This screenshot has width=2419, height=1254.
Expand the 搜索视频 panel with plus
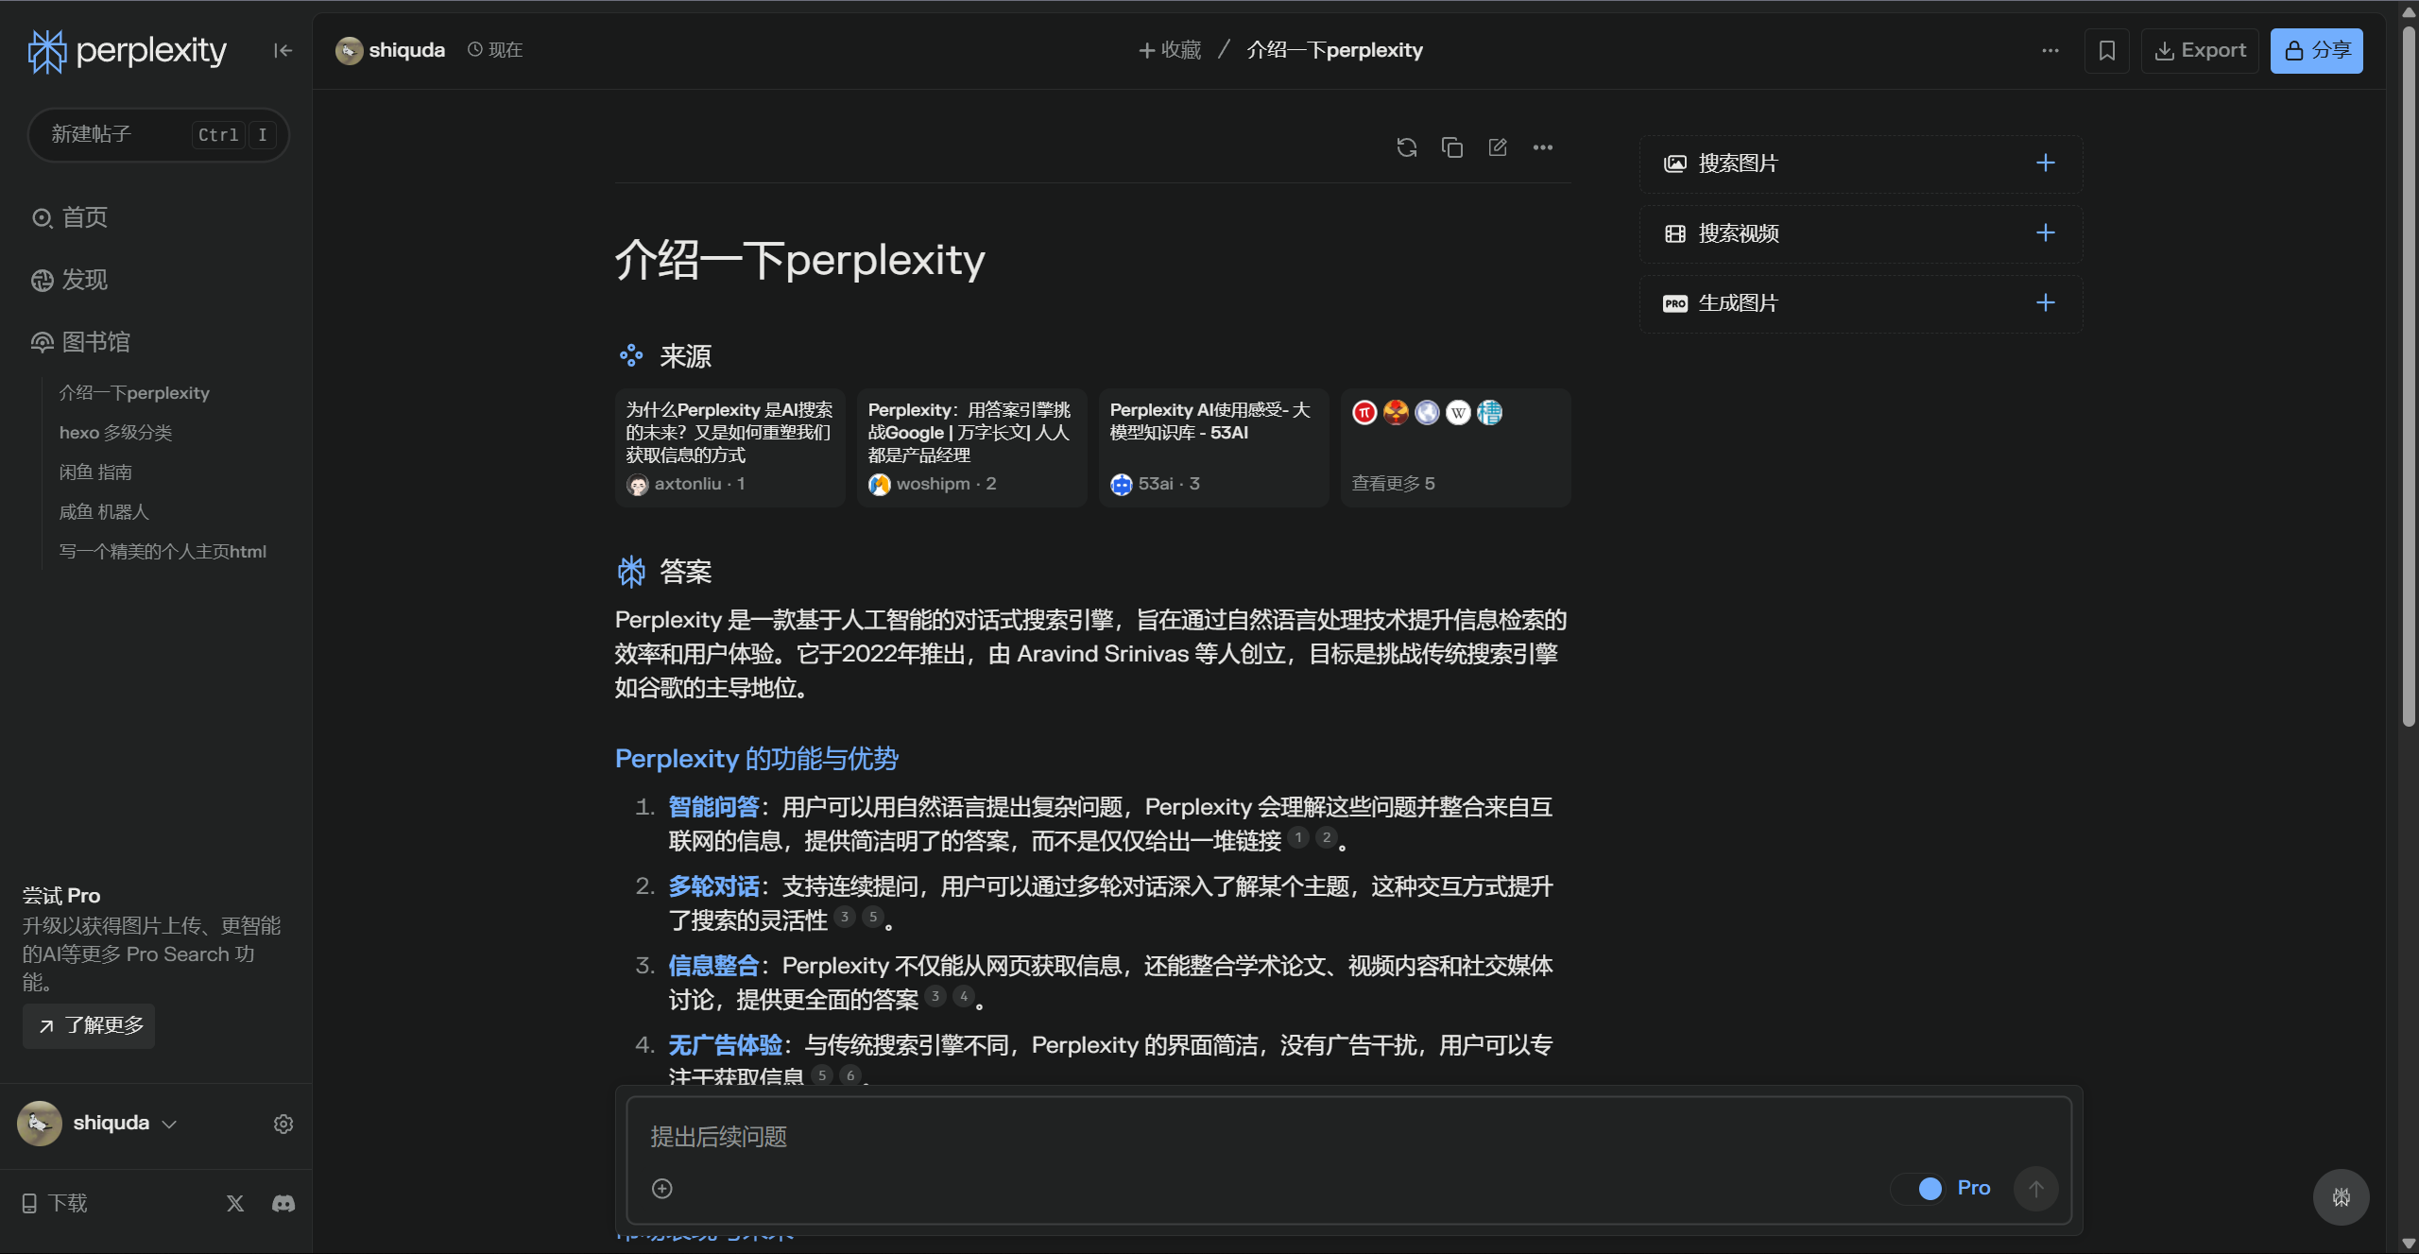[x=2045, y=233]
